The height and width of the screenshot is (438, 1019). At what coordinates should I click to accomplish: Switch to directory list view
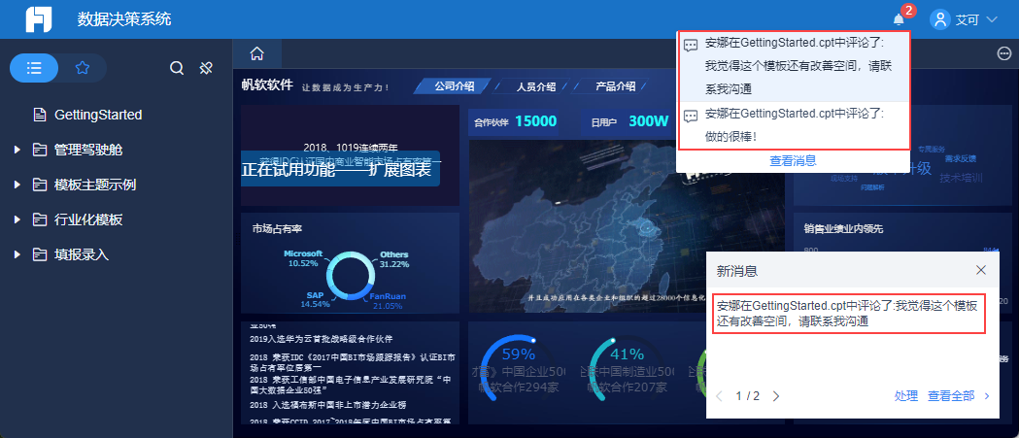tap(34, 68)
